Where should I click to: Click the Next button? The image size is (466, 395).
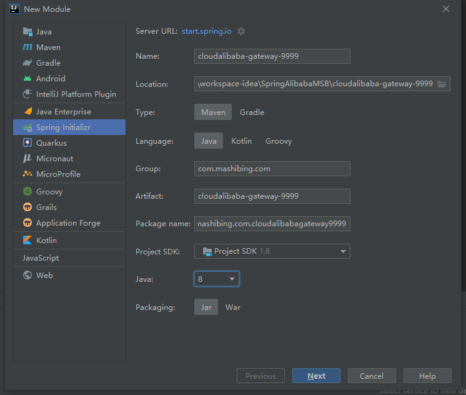pos(316,376)
